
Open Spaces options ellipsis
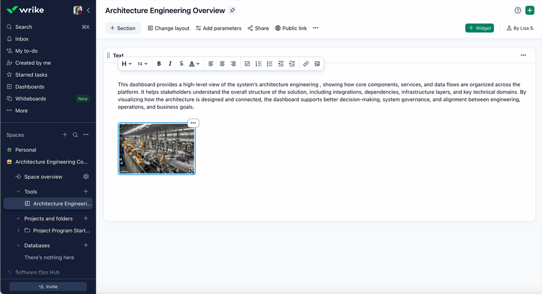(x=86, y=135)
